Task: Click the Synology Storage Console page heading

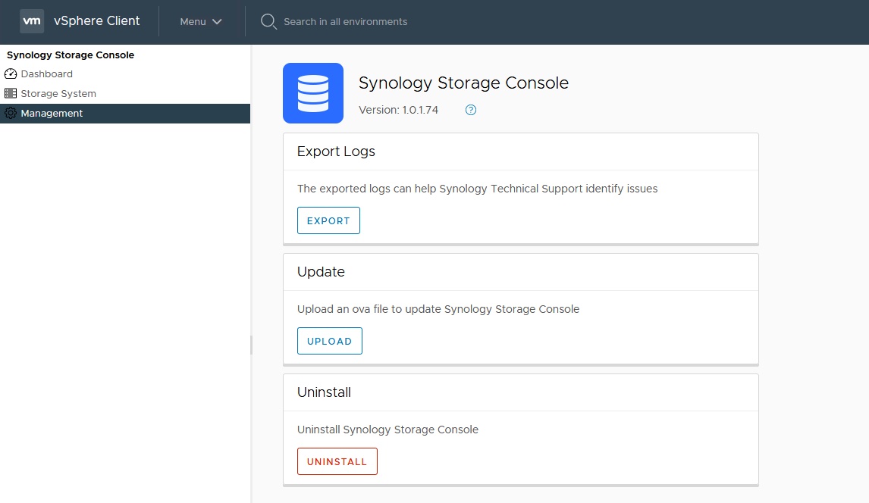Action: point(463,83)
